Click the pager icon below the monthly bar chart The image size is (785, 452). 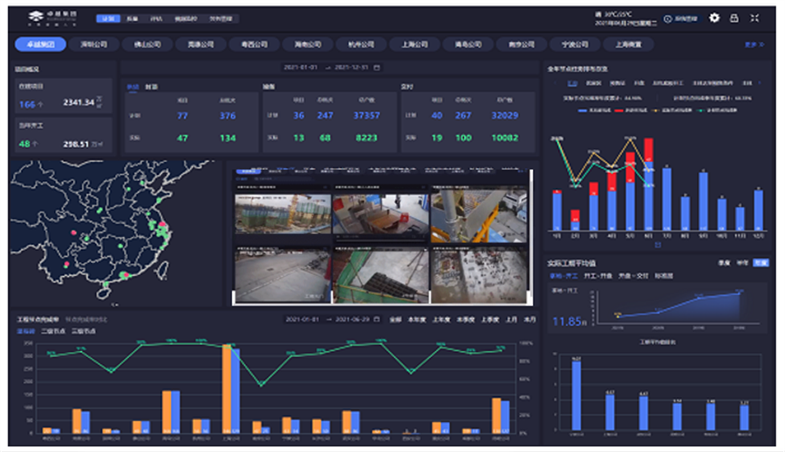point(657,245)
